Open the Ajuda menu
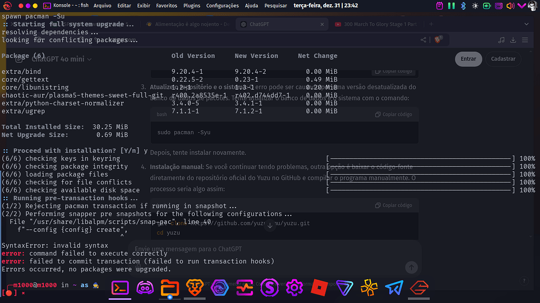 pos(252,5)
